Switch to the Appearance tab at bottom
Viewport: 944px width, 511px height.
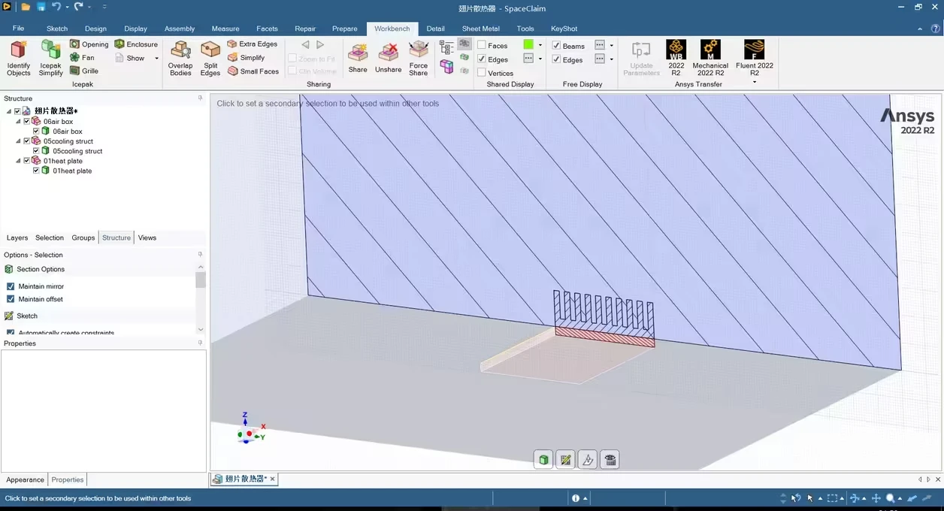click(26, 479)
